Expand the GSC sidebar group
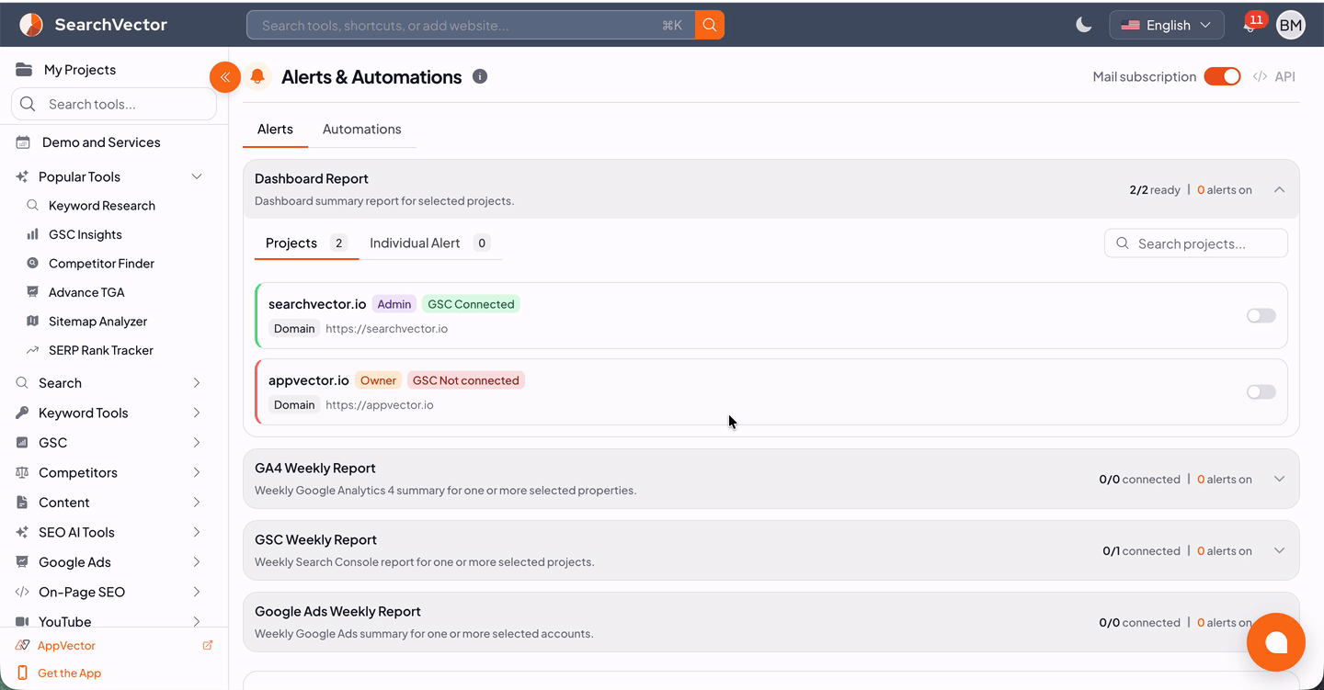The image size is (1324, 690). 196,443
